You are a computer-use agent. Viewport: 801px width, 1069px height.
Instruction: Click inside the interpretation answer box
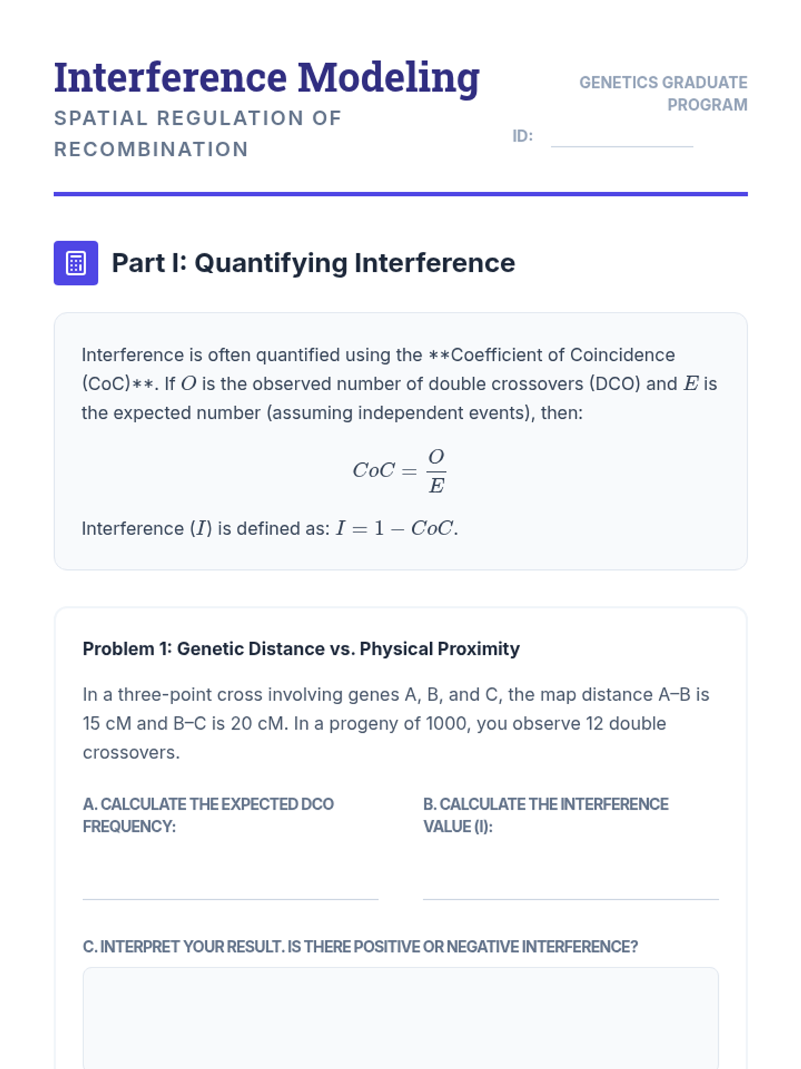tap(400, 1019)
